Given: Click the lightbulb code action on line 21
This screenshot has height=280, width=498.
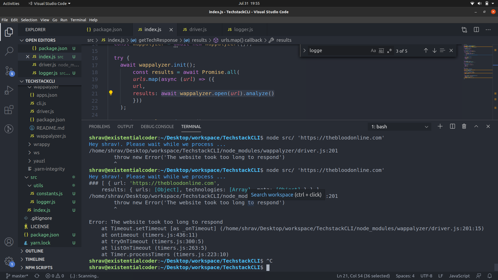Looking at the screenshot, I should (x=111, y=93).
